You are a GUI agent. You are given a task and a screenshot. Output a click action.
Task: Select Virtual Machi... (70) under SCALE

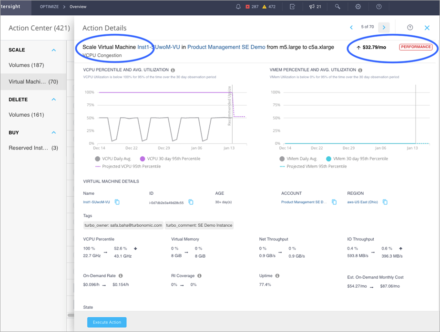(x=33, y=81)
